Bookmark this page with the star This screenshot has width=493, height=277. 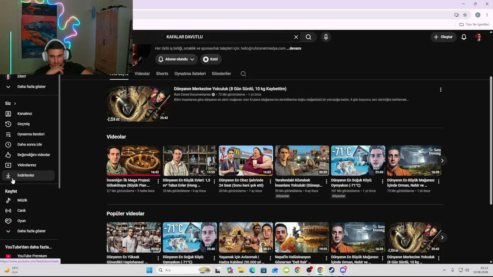(x=465, y=15)
